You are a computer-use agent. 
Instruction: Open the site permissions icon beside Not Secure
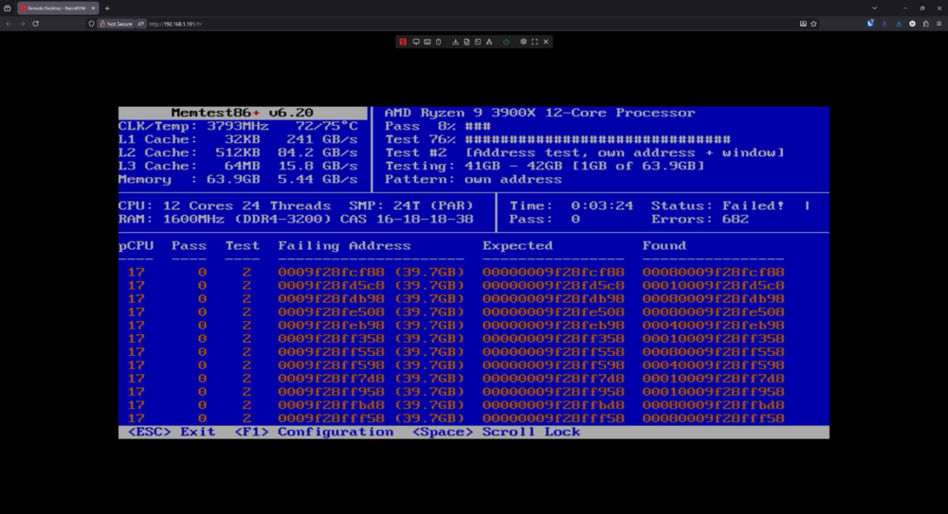[x=140, y=24]
